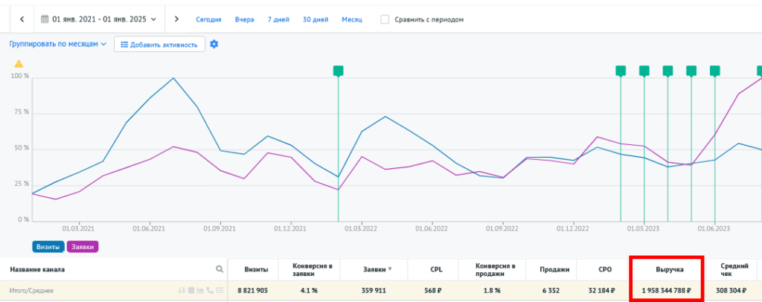Select the "30 дней" period shortcut

coord(316,19)
